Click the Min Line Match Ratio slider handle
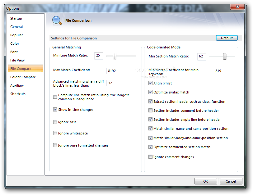Image resolution: width=253 pixels, height=195 pixels. [x=115, y=56]
